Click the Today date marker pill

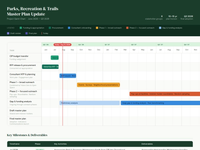[63, 45]
